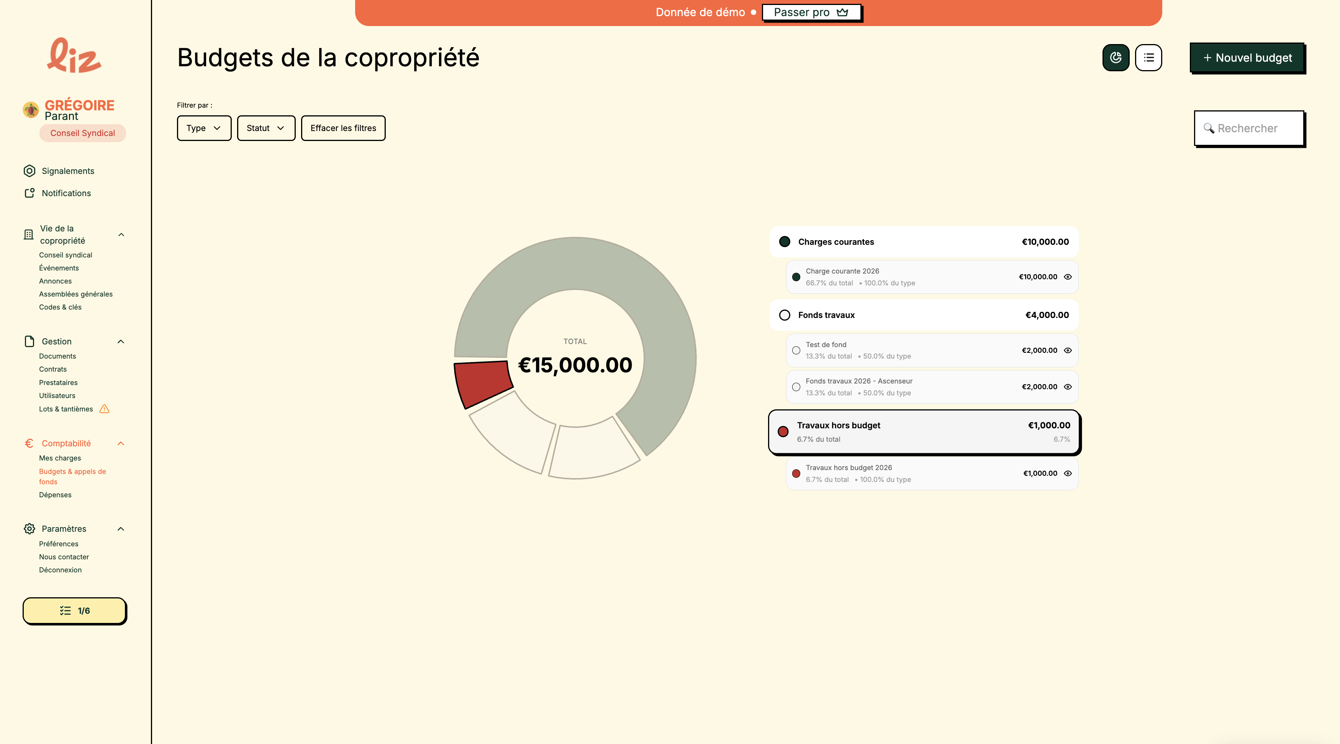1340x744 pixels.
Task: Click the crown icon in Passer pro
Action: [x=843, y=12]
